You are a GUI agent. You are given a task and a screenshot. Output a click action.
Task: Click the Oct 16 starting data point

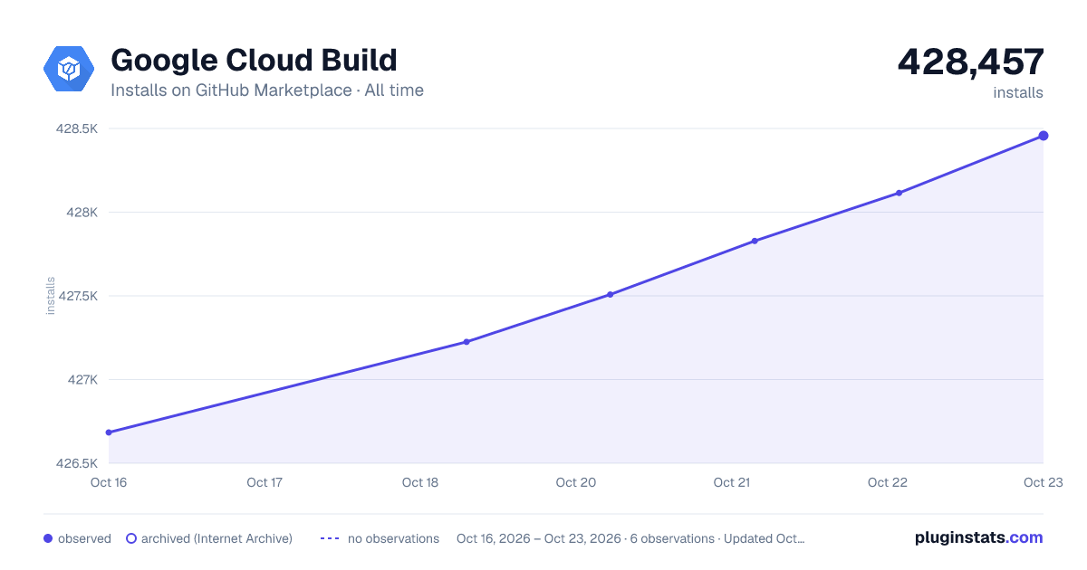[x=109, y=432]
